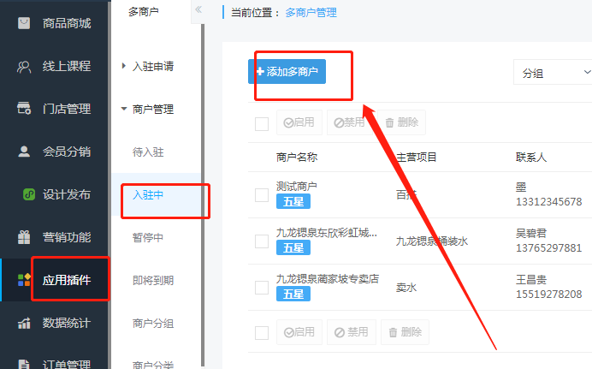Open the 商品商城 shopping bag icon
This screenshot has height=369, width=592.
tap(24, 23)
